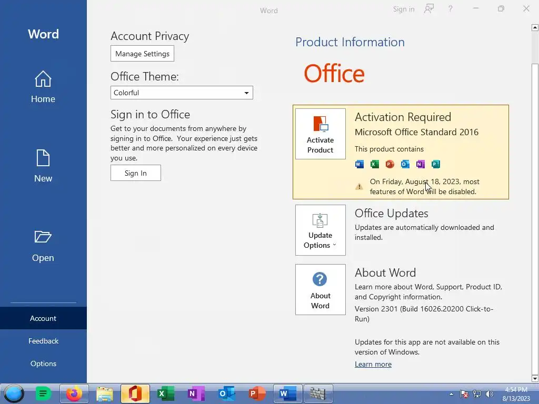Open the Update Options dropdown menu
The width and height of the screenshot is (539, 404).
coord(321,230)
